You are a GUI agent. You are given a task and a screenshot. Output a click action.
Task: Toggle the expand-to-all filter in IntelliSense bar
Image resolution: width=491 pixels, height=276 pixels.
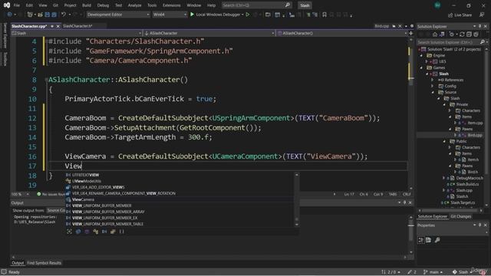click(70, 232)
